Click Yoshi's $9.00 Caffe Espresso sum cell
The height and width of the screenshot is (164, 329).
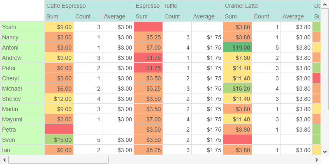pos(59,27)
